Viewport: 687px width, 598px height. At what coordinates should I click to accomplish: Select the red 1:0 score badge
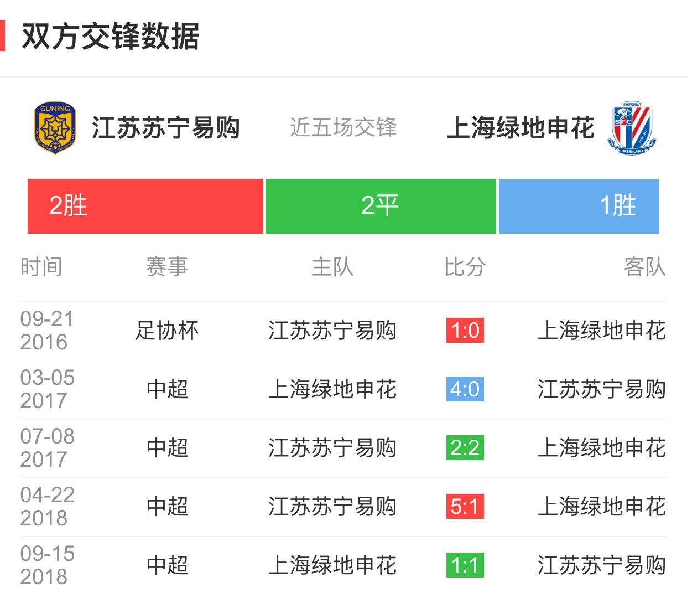(x=465, y=331)
